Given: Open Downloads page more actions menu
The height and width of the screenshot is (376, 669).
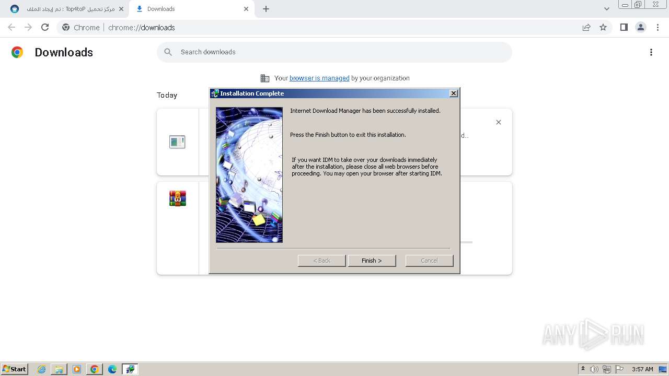Looking at the screenshot, I should 651,52.
